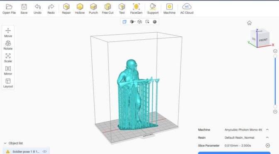Click the FRONT face of view cube
The height and width of the screenshot is (154, 279).
[263, 40]
